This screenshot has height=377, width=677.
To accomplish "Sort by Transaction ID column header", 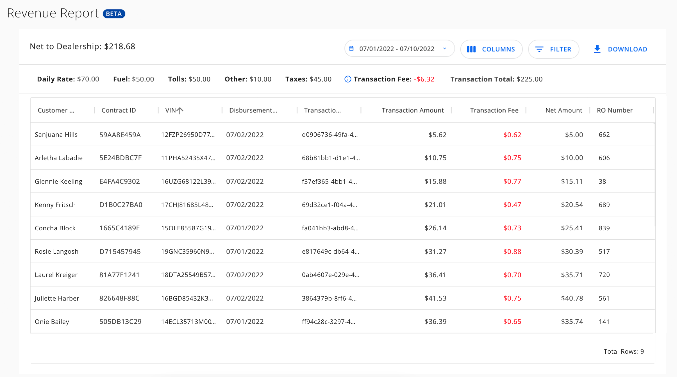I will coord(322,110).
